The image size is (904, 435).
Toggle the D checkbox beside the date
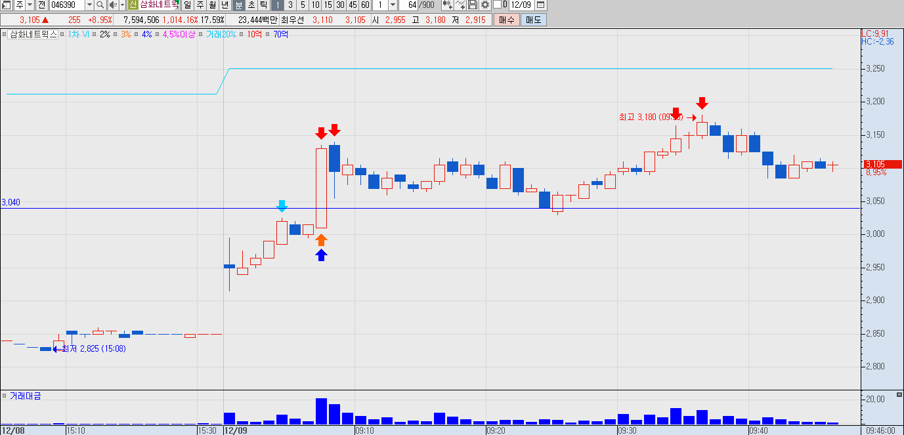(x=496, y=5)
